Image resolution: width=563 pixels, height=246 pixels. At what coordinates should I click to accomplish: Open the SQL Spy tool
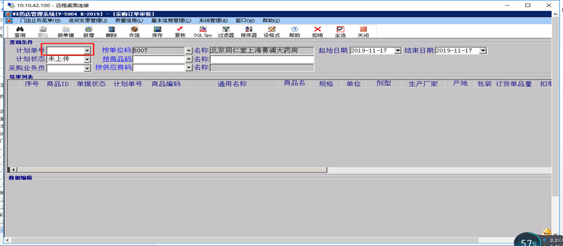coord(203,32)
